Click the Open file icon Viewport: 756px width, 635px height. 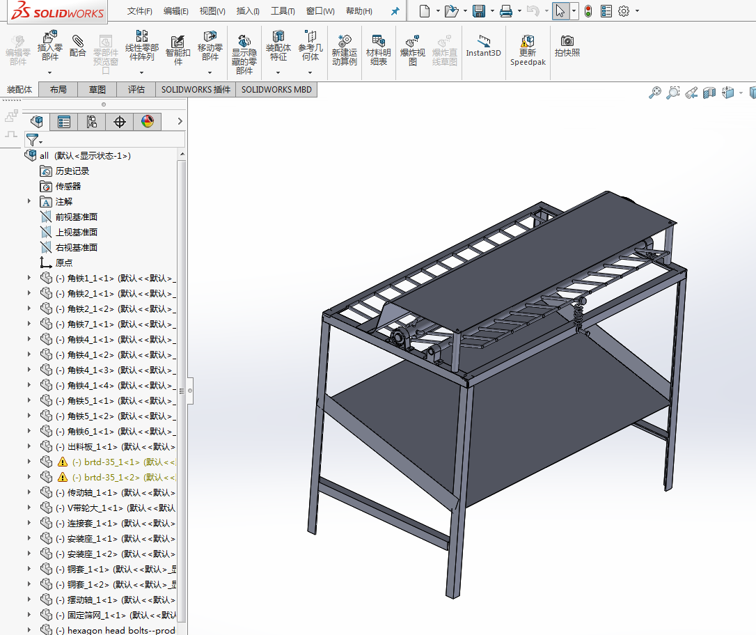[451, 10]
